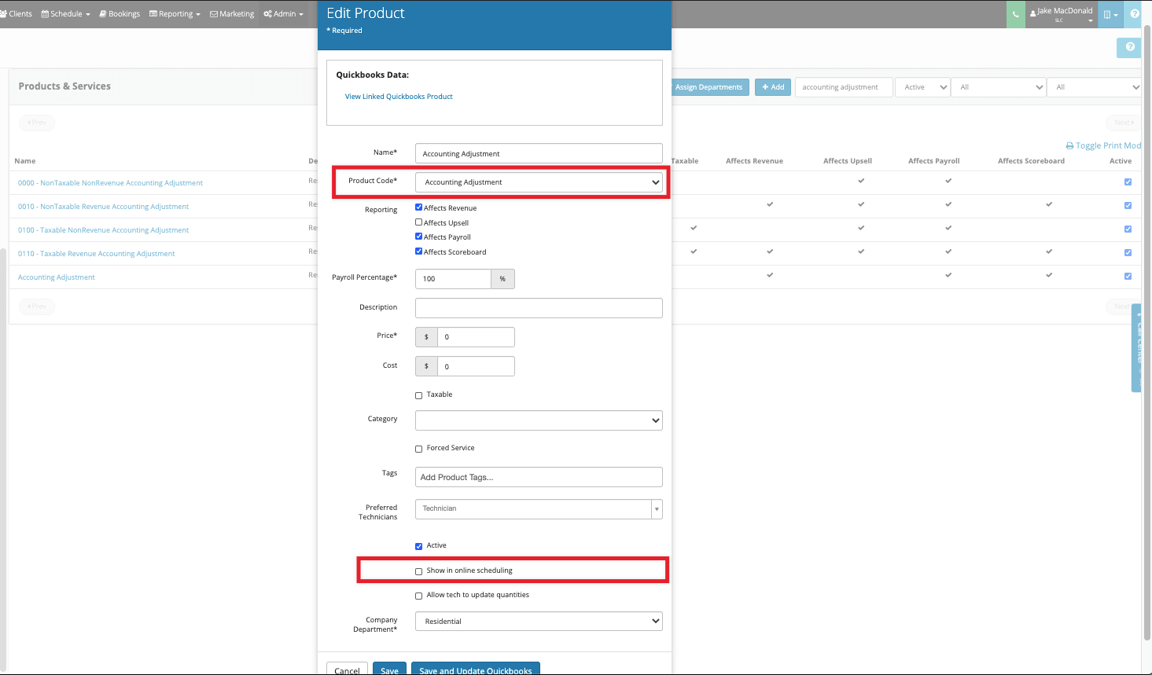Enable the Taxable checkbox in Edit Product

pyautogui.click(x=418, y=395)
